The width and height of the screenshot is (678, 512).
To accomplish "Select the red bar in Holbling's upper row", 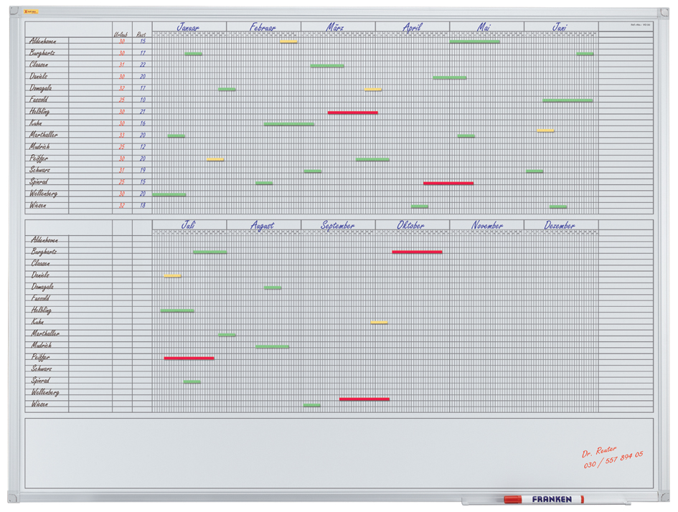I will pos(352,113).
